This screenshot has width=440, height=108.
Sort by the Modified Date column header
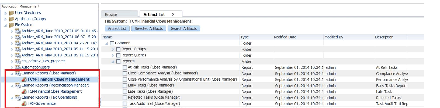(x=285, y=37)
